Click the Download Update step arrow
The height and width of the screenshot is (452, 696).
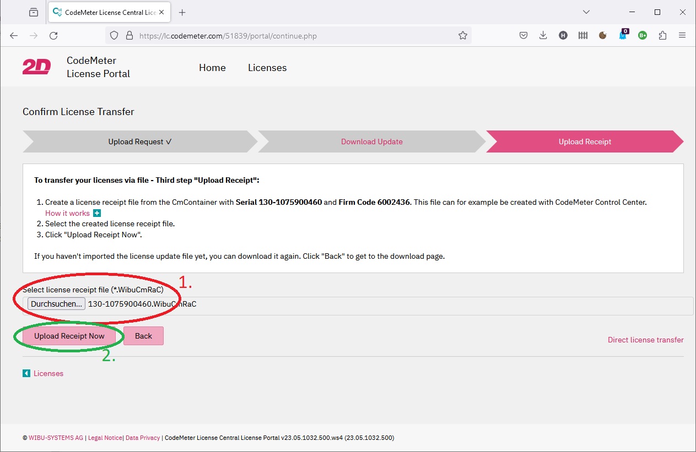[x=371, y=141]
